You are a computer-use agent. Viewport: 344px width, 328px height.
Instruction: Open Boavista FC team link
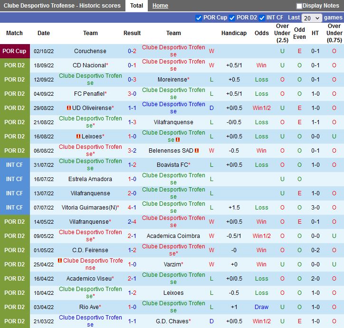[x=172, y=165]
